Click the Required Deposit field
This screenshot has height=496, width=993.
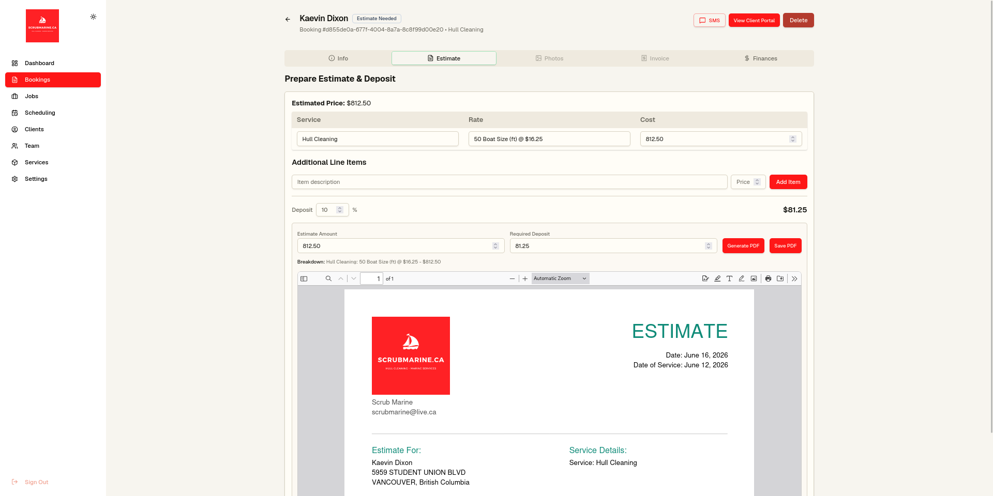[613, 246]
